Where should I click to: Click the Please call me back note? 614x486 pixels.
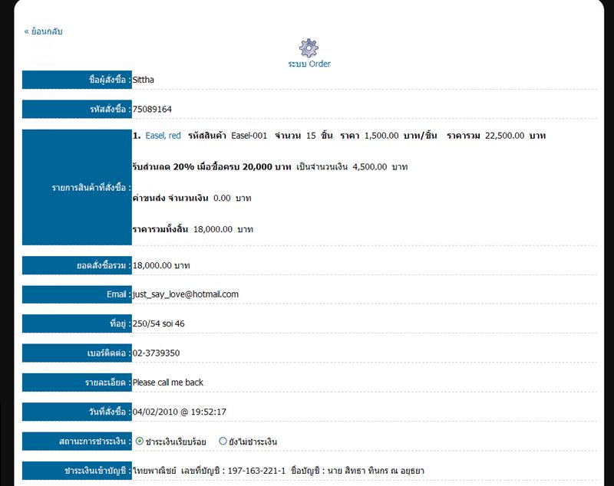[x=168, y=383]
